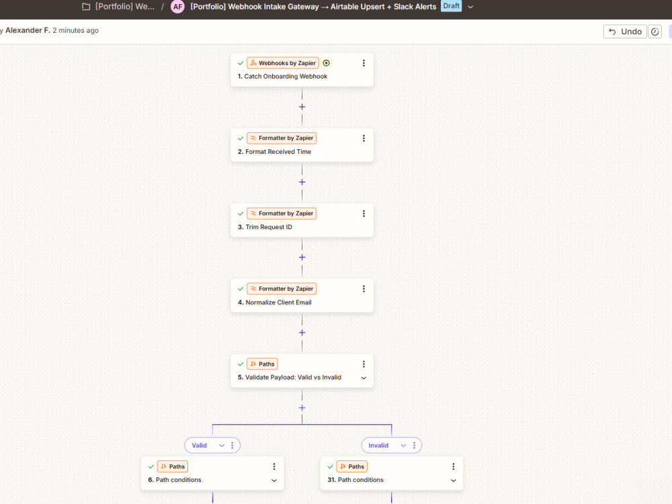Image resolution: width=672 pixels, height=504 pixels.
Task: Open three-dot menu on Trim Request ID step
Action: (364, 214)
